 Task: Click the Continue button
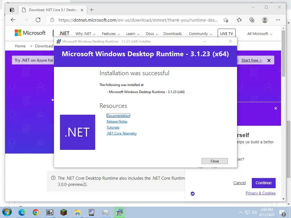tap(263, 183)
